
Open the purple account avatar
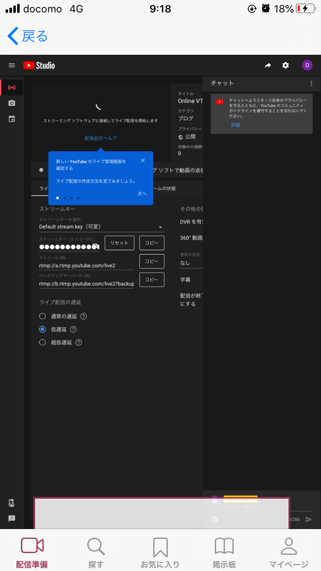coord(307,65)
